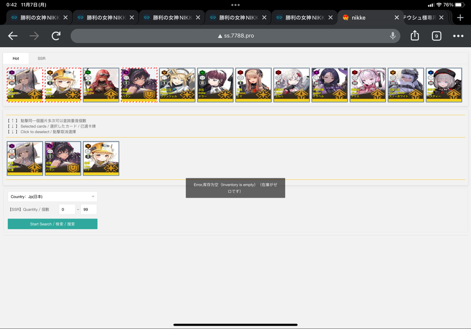Click the SSR maximum quantity field showing 99
Image resolution: width=471 pixels, height=329 pixels.
tap(89, 209)
